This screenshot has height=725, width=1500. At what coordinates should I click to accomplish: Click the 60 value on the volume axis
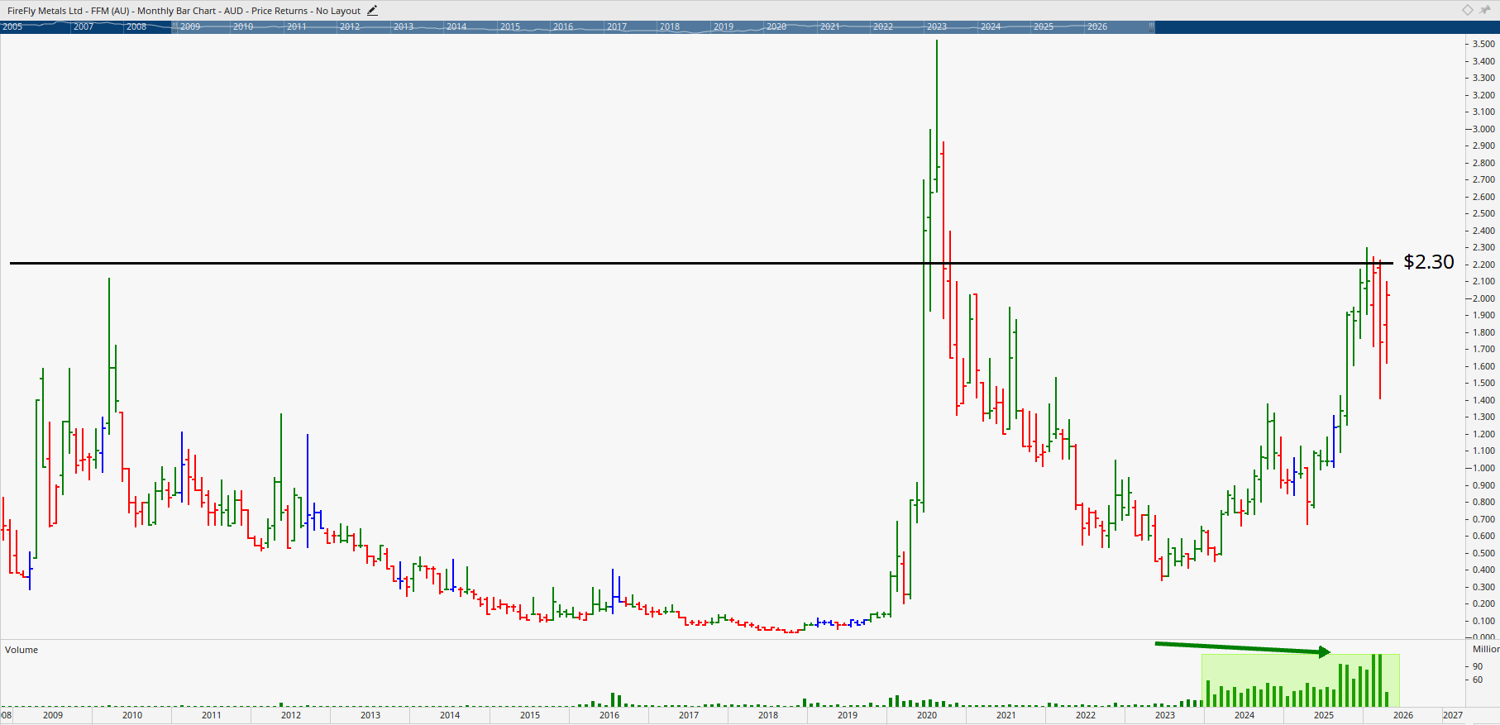pyautogui.click(x=1478, y=680)
